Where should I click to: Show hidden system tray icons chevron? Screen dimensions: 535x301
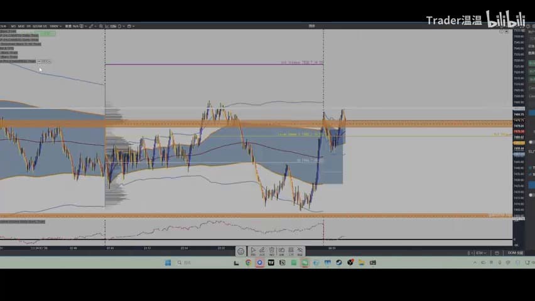(x=475, y=263)
